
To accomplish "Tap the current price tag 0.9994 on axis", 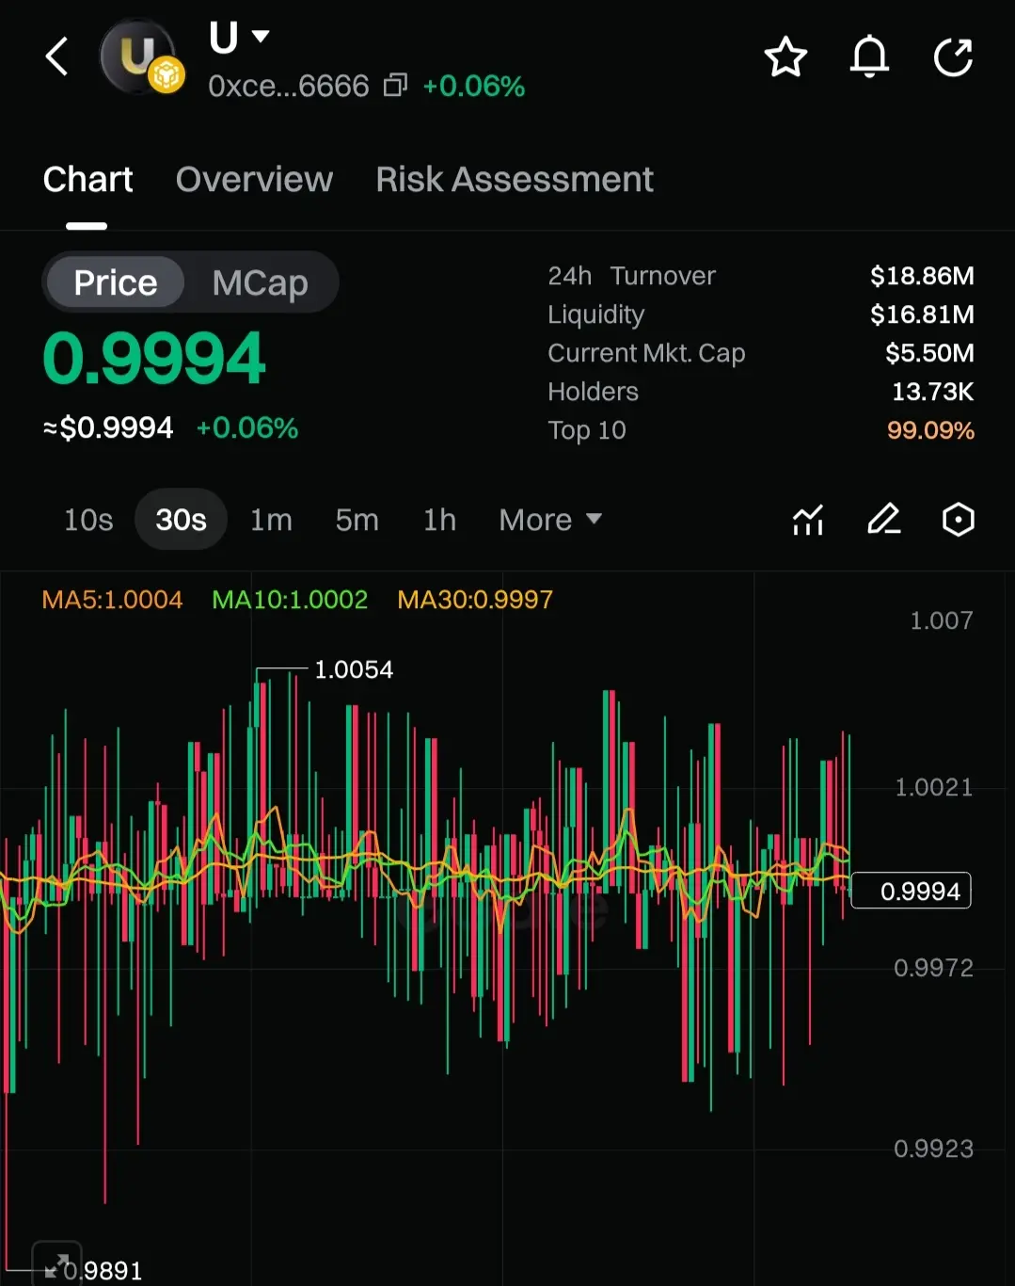I will (x=911, y=891).
